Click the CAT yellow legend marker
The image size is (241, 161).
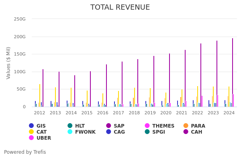(x=31, y=132)
